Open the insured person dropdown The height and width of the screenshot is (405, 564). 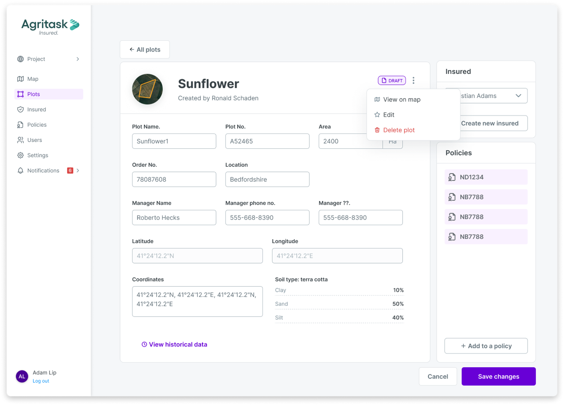tap(518, 96)
